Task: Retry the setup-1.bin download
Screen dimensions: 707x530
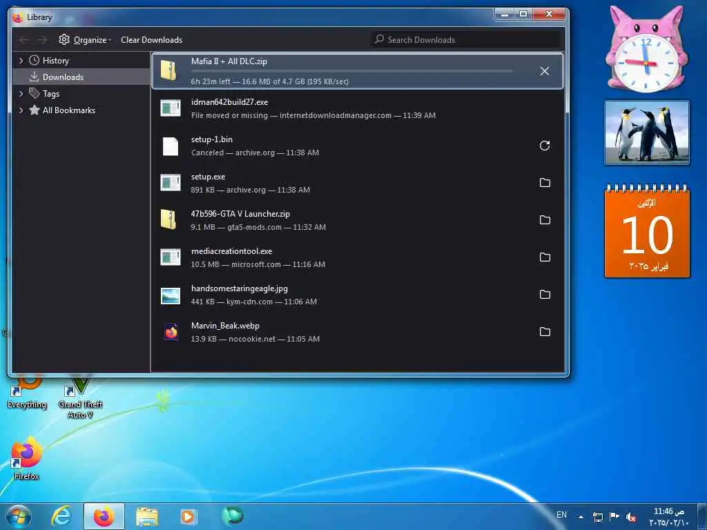Action: click(545, 146)
